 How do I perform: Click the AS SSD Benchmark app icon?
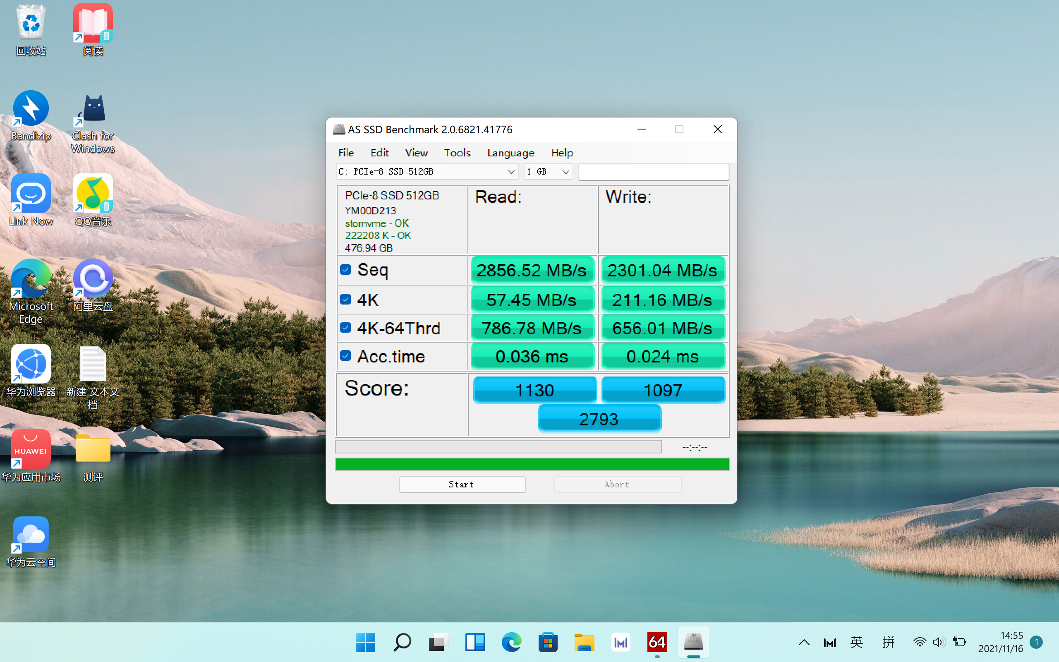tap(692, 641)
